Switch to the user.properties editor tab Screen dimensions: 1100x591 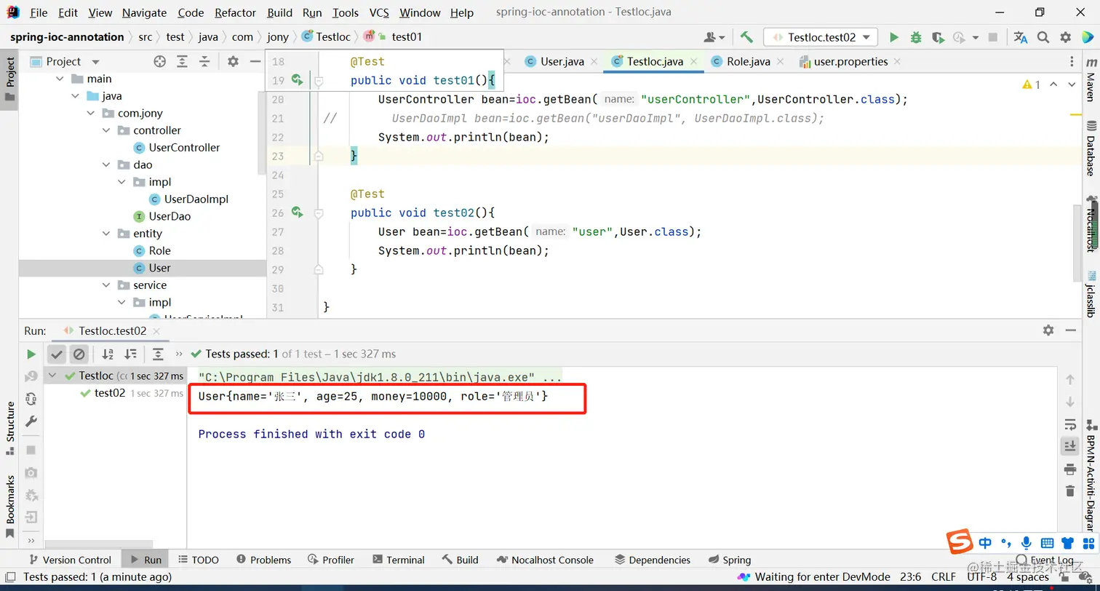[x=850, y=62]
